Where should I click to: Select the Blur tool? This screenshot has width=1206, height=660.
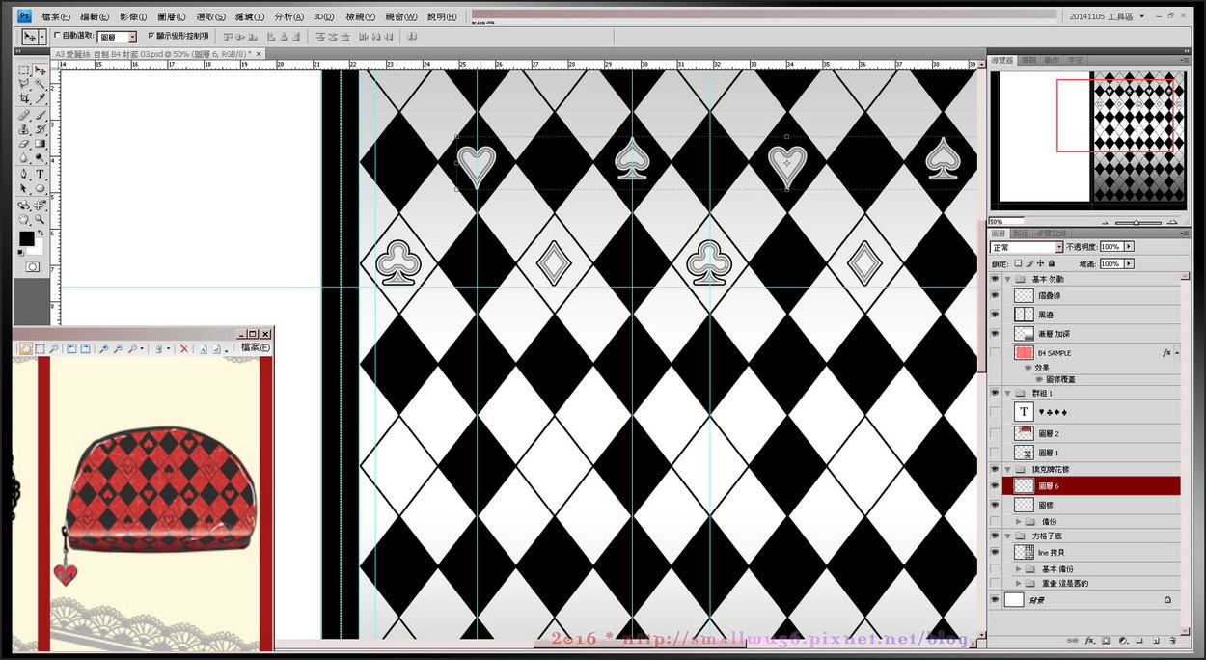click(x=24, y=157)
